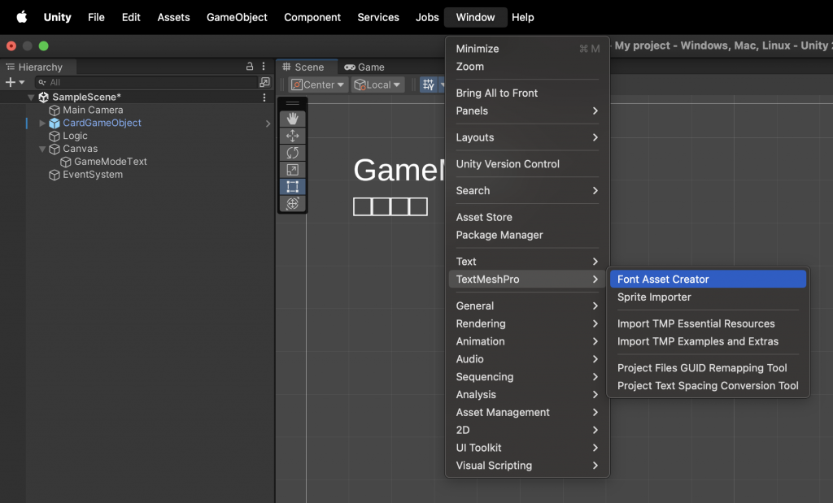Viewport: 833px width, 503px height.
Task: Choose Font Asset Creator
Action: click(x=708, y=279)
